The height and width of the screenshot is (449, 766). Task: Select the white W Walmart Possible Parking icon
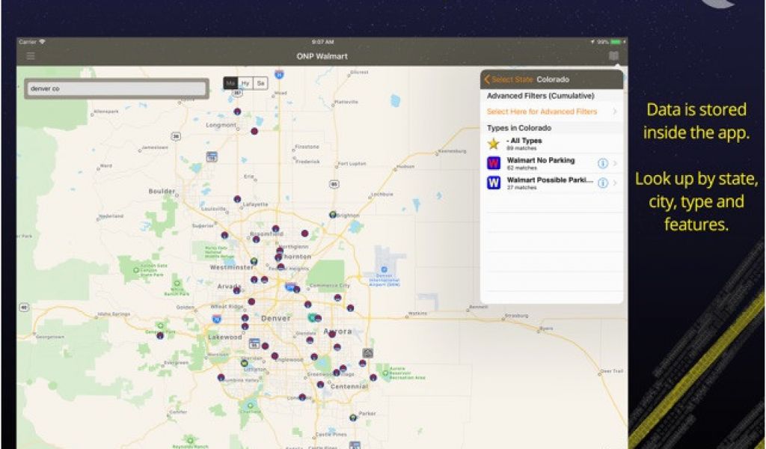click(x=494, y=183)
